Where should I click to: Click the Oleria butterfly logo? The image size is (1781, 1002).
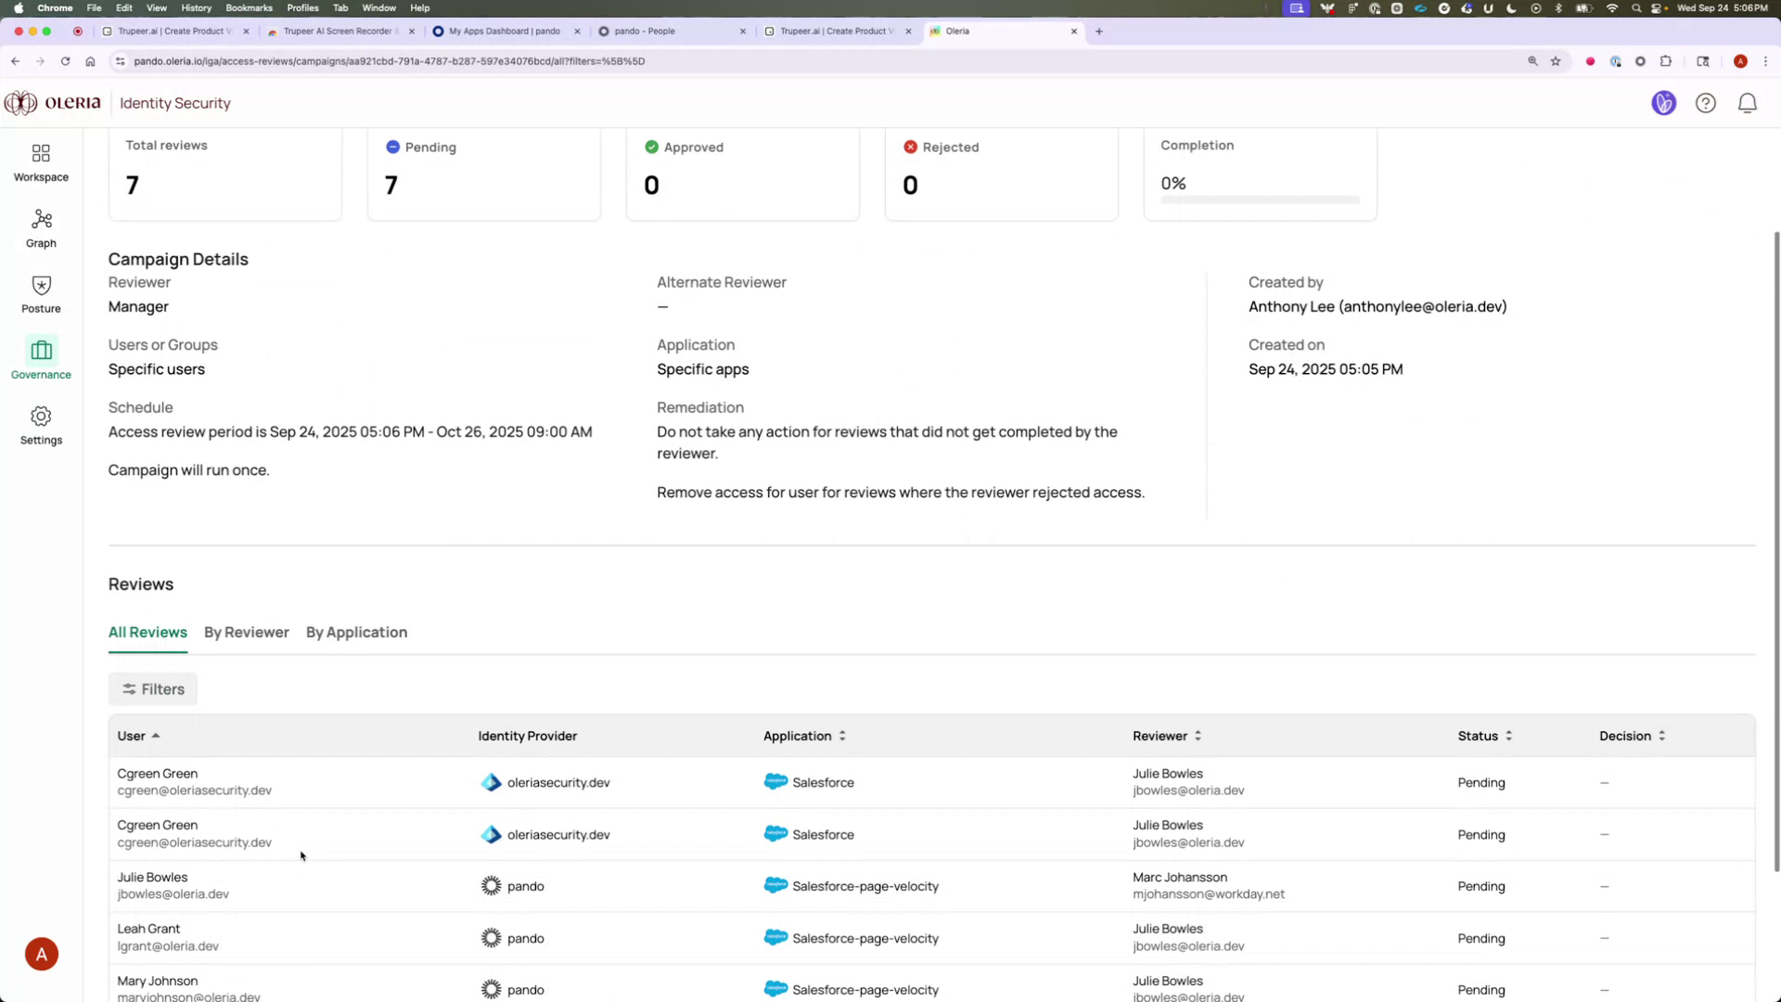19,103
